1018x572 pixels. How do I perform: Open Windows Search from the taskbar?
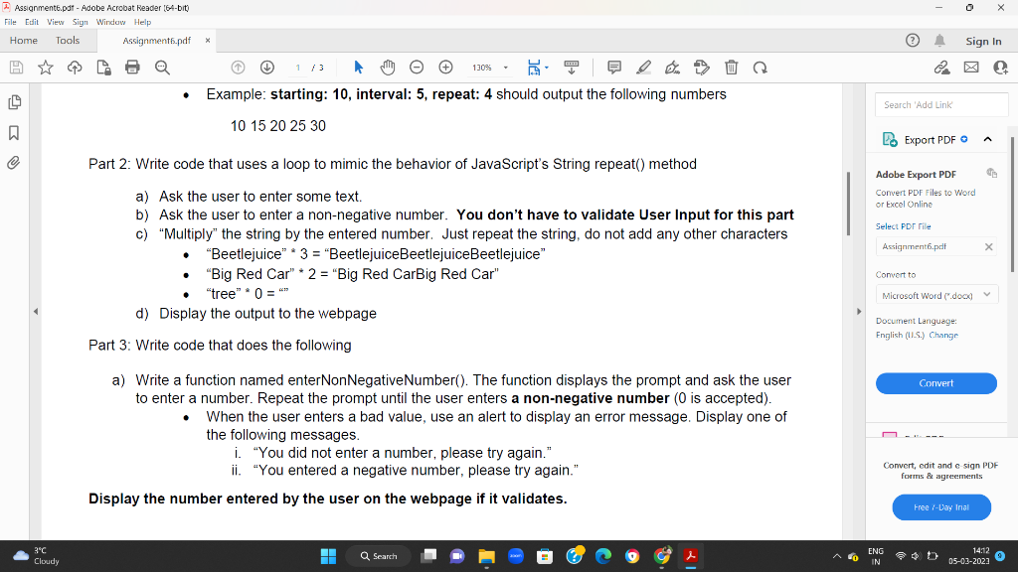click(379, 556)
